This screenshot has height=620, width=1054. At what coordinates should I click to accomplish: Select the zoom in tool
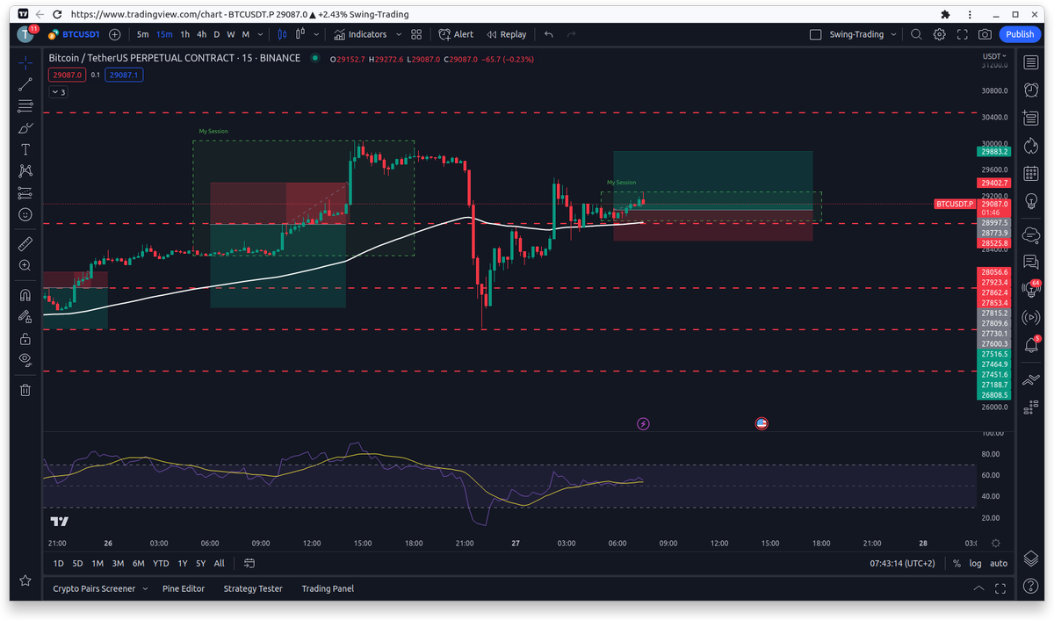tap(25, 265)
